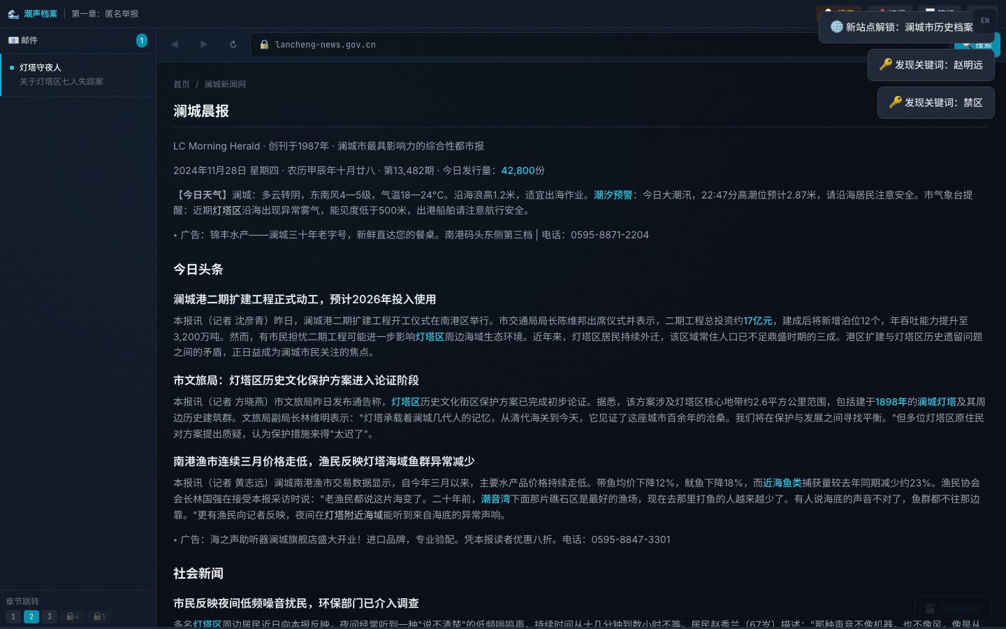This screenshot has height=629, width=1006.
Task: Switch language with the EN button
Action: click(985, 20)
